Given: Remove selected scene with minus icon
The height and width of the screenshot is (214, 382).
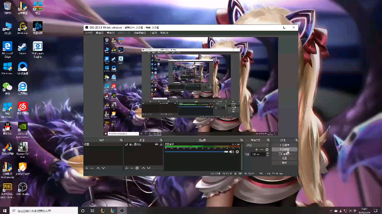Looking at the screenshot, I should (92, 168).
